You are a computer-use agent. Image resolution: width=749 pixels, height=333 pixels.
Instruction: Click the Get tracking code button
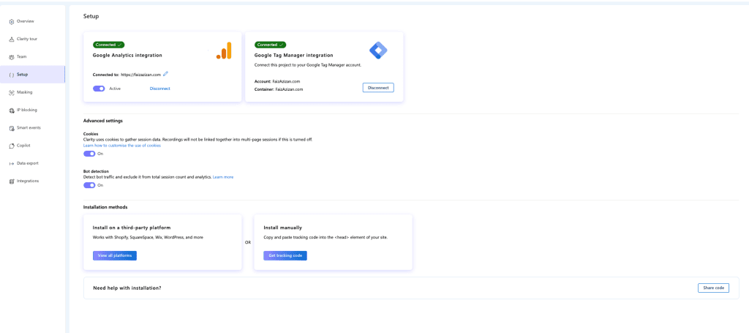click(285, 255)
